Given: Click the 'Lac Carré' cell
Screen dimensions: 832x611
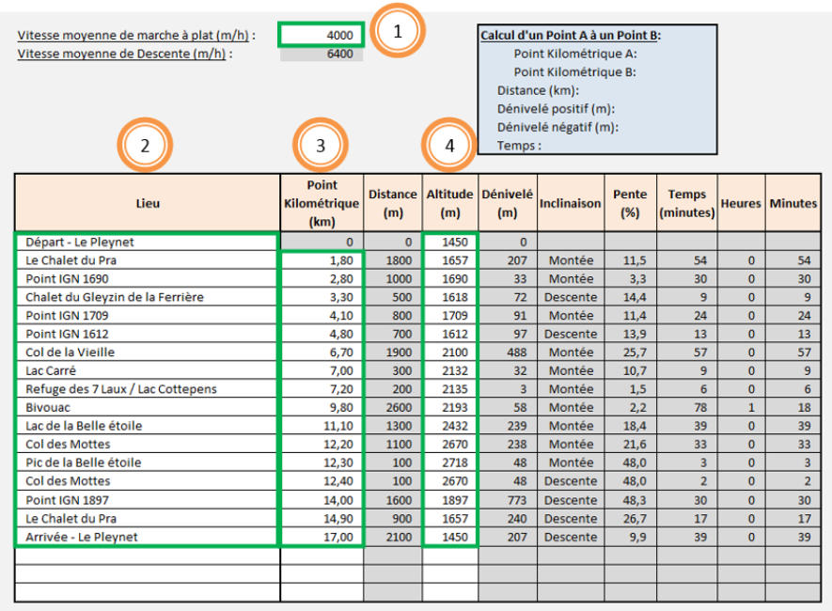Looking at the screenshot, I should pyautogui.click(x=147, y=370).
